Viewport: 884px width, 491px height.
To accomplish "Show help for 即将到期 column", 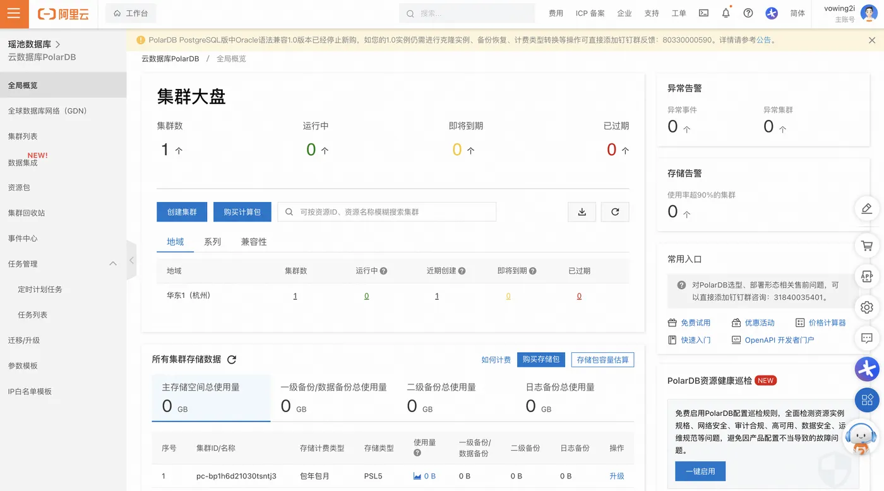I will coord(532,271).
